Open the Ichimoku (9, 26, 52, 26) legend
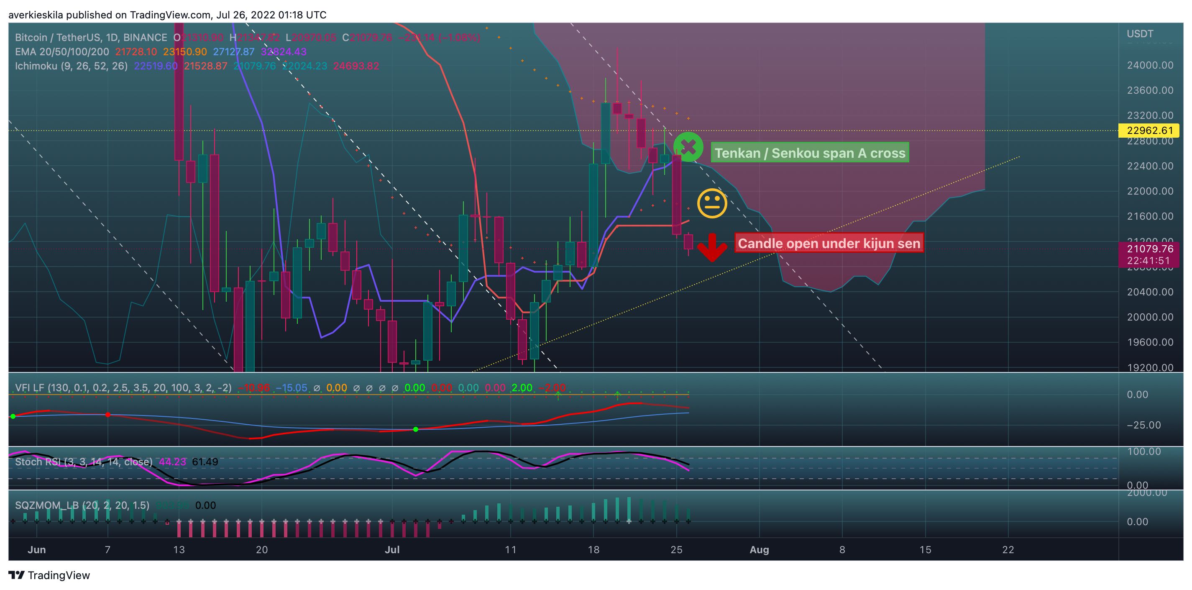The height and width of the screenshot is (590, 1192). tap(71, 66)
